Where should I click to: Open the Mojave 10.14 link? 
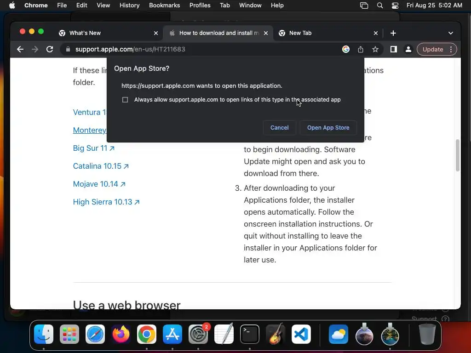point(99,184)
